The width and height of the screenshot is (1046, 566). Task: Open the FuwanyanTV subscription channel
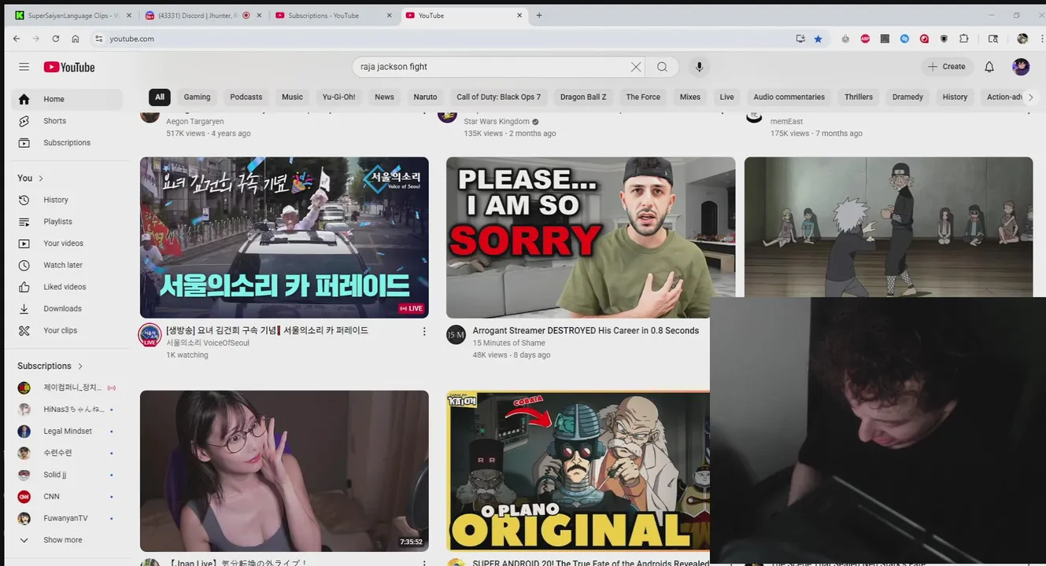(x=67, y=519)
